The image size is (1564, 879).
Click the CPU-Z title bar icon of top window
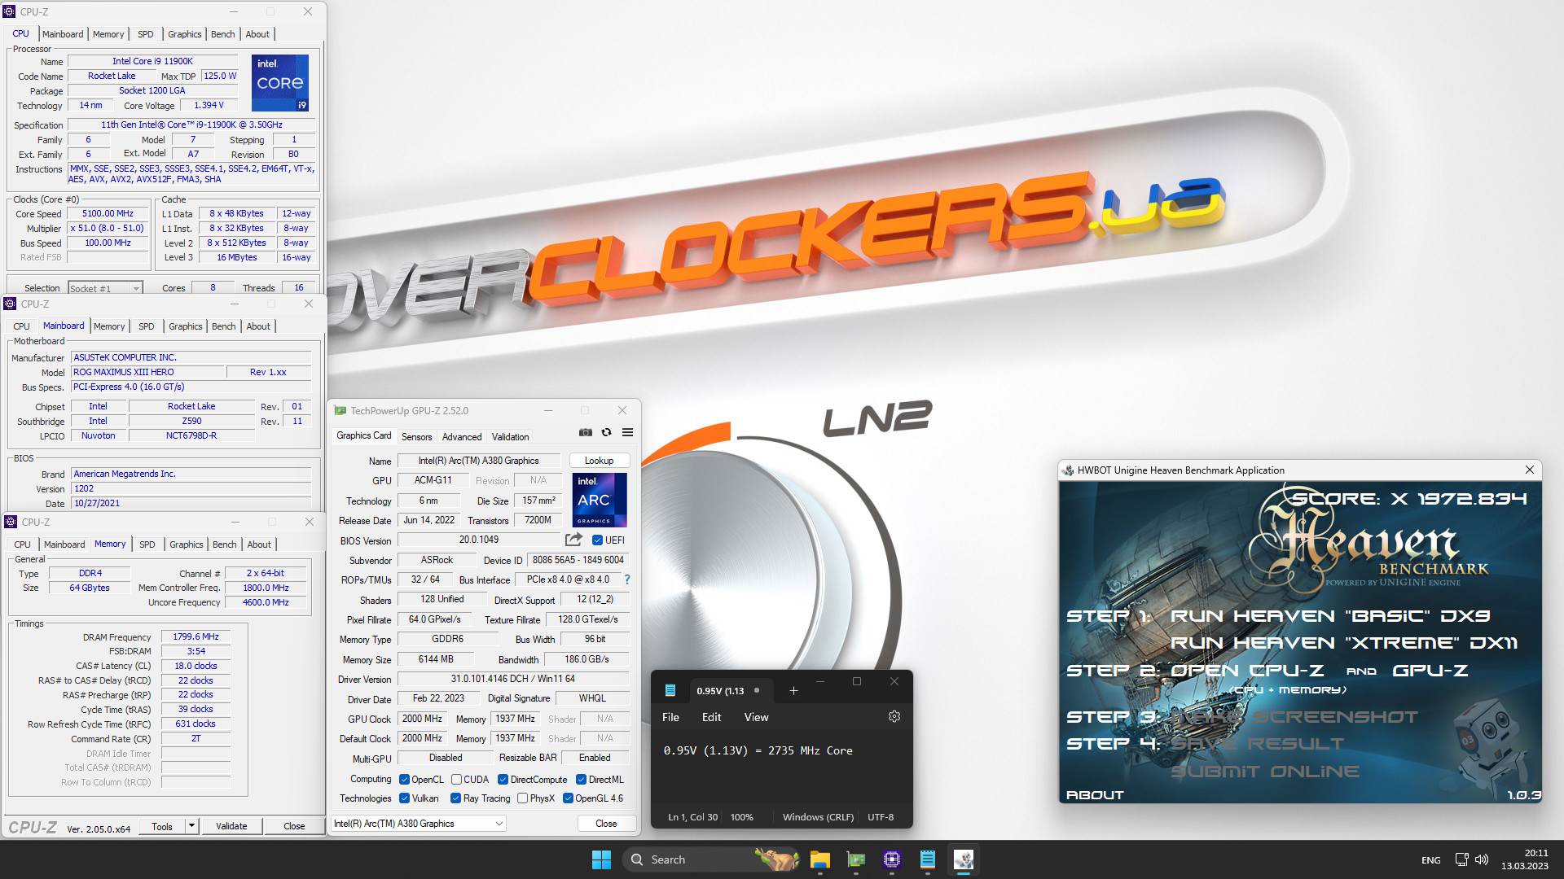point(10,11)
